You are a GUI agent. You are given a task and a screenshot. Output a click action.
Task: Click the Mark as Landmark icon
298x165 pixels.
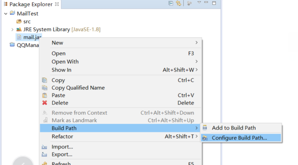coord(45,120)
